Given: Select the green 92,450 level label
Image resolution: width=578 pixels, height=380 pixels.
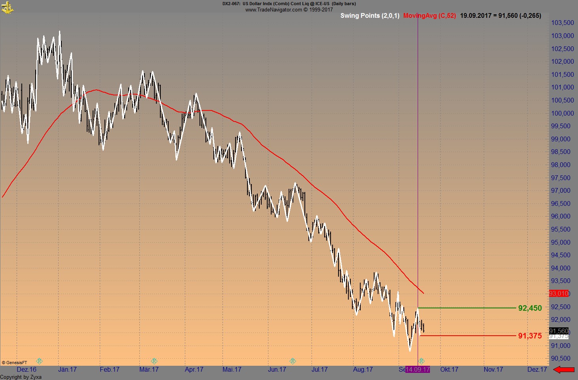Looking at the screenshot, I should pyautogui.click(x=530, y=308).
